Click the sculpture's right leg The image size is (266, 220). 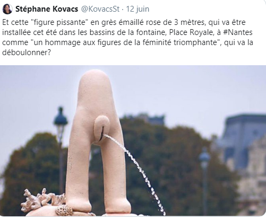click(x=116, y=177)
